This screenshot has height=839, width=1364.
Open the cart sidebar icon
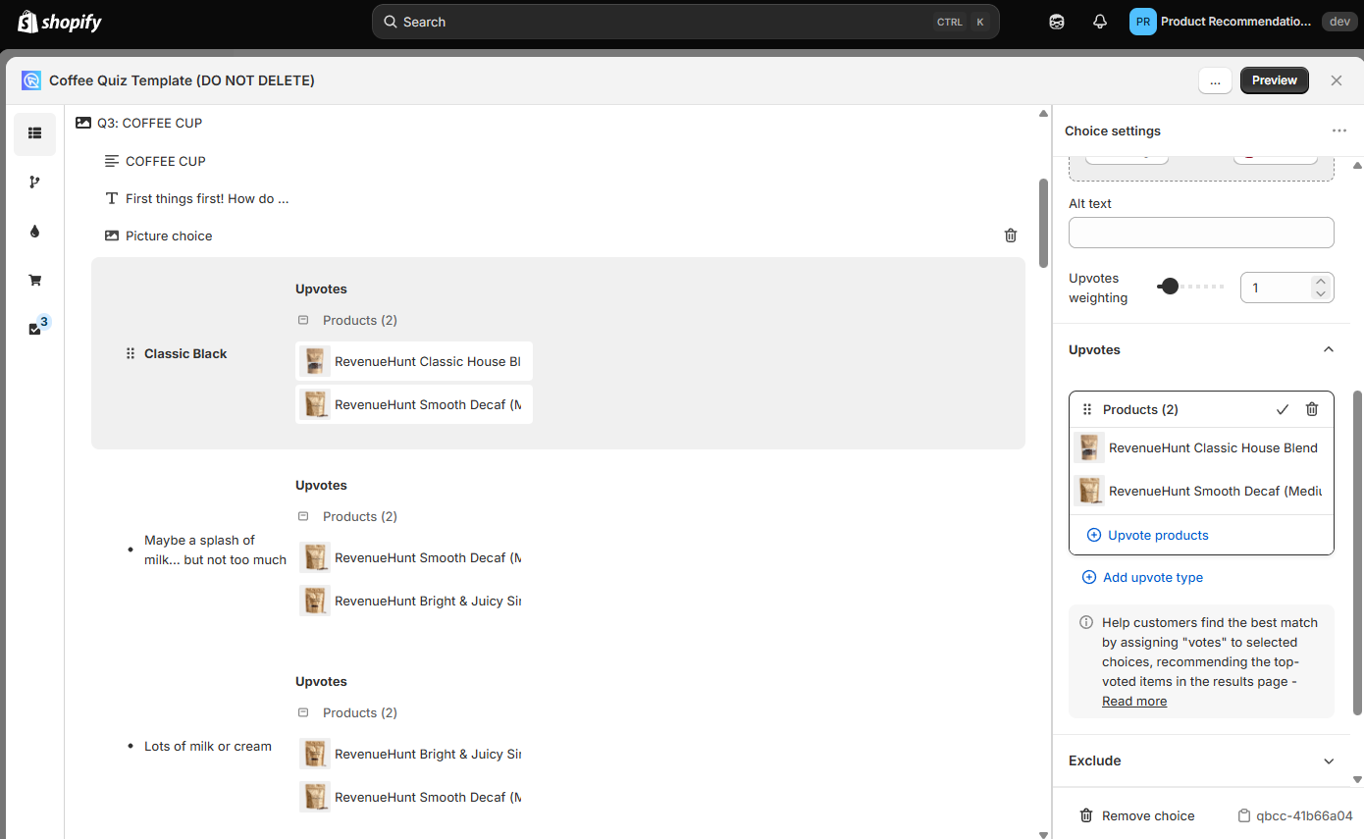[x=35, y=281]
